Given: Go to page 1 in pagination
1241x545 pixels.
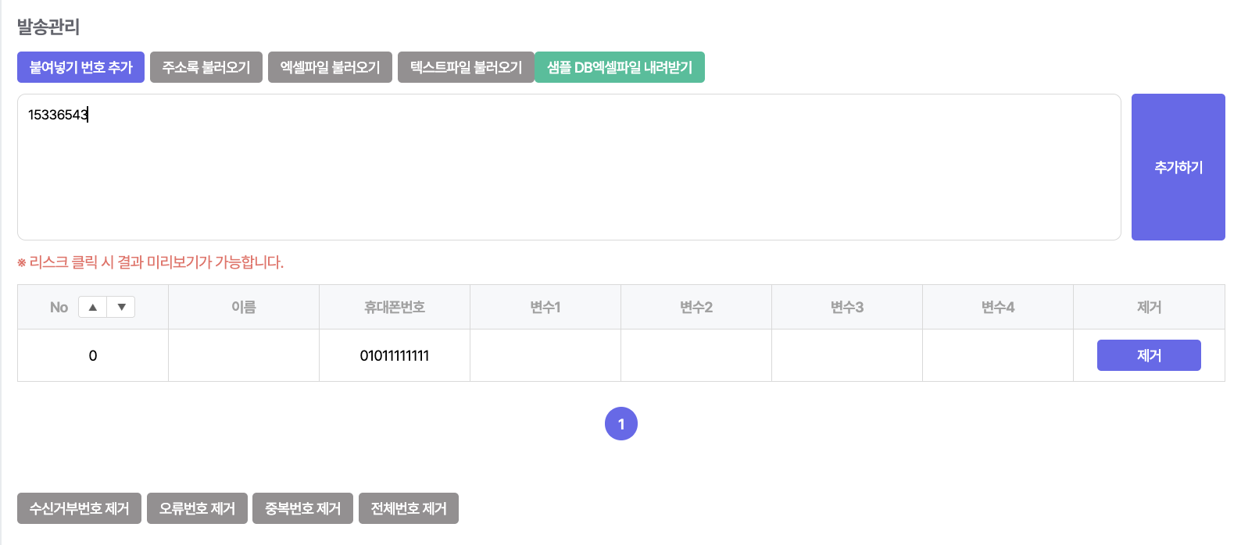Looking at the screenshot, I should coord(621,424).
